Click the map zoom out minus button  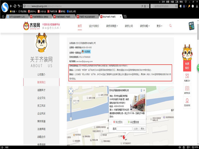tap(71, 119)
